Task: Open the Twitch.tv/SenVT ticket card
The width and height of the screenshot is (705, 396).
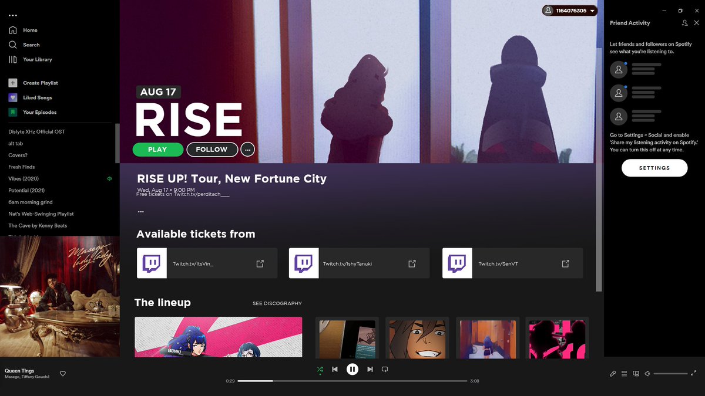Action: 512,263
